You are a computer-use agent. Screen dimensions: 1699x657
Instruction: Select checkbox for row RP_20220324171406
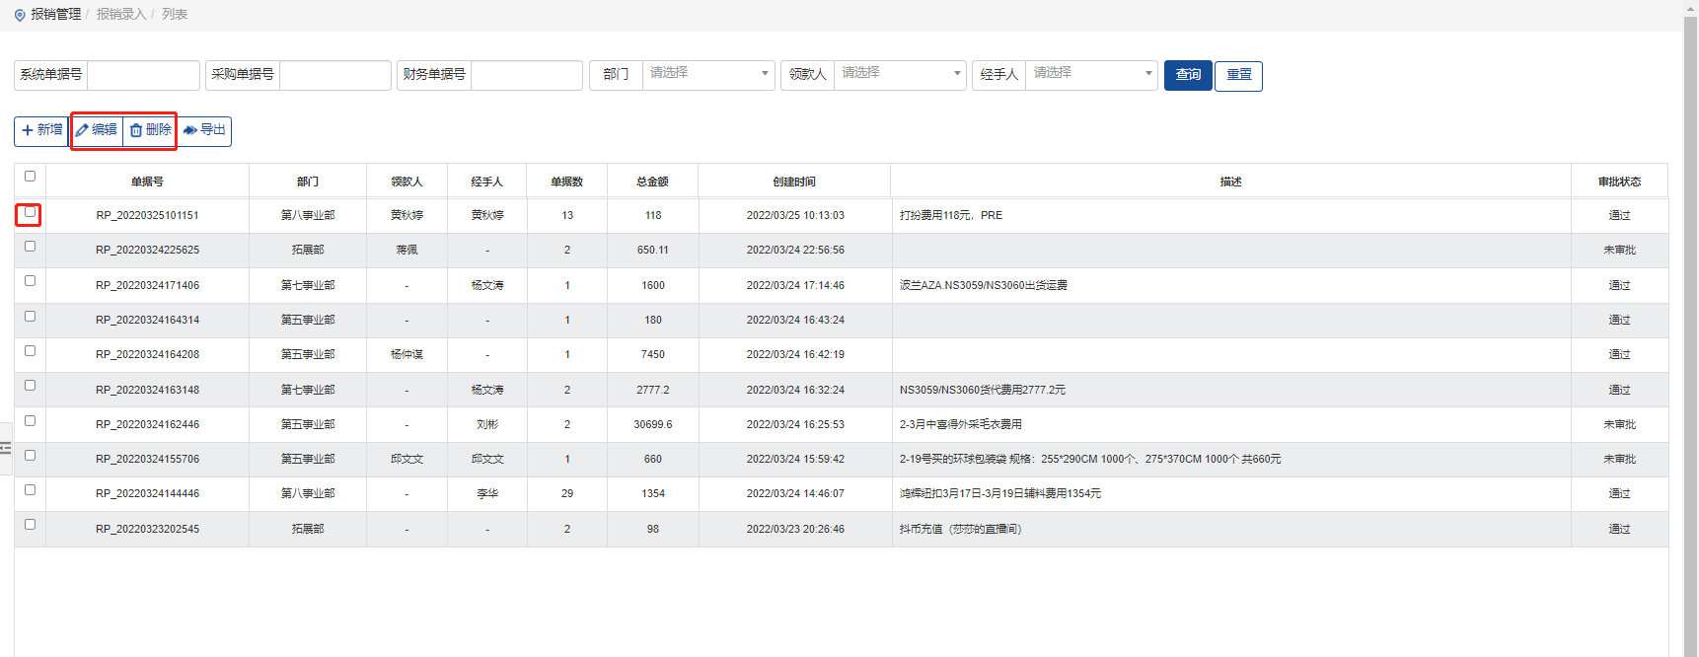coord(30,281)
